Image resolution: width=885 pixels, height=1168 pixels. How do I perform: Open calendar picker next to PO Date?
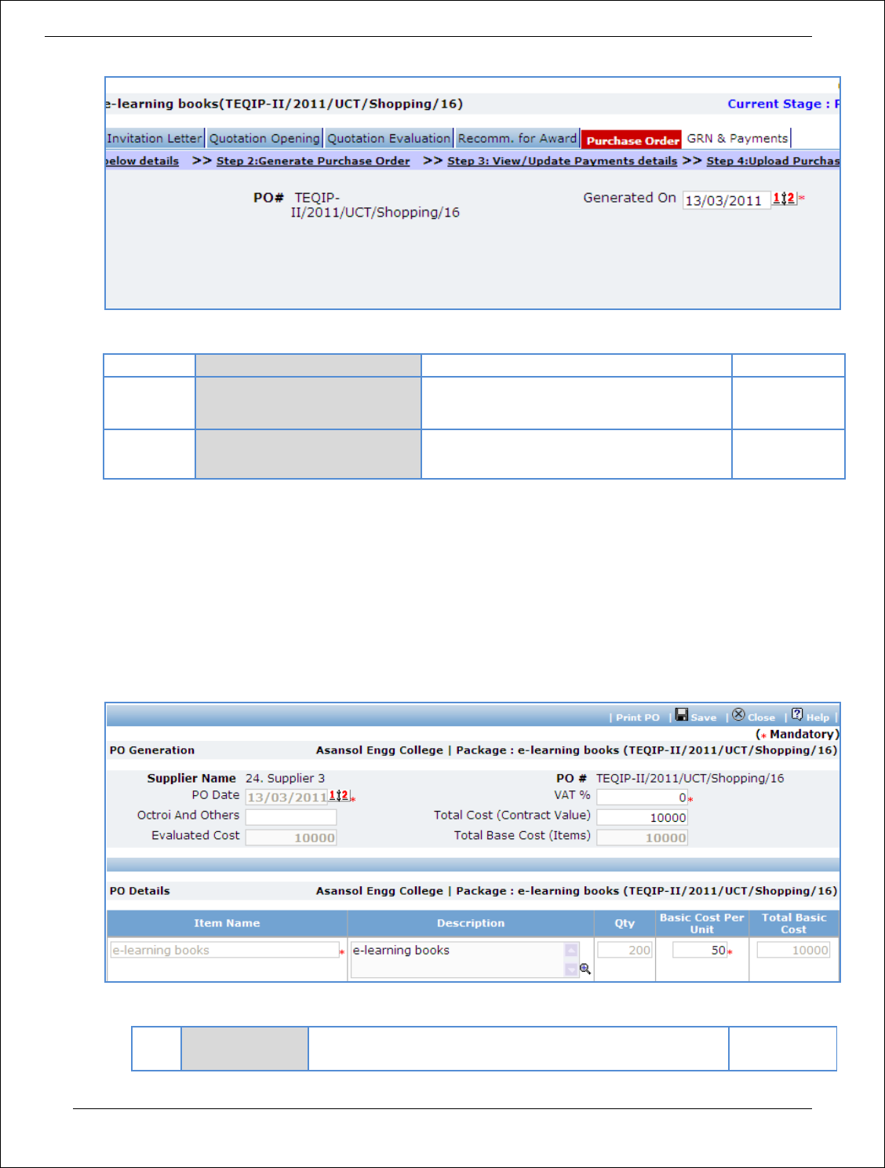[339, 796]
